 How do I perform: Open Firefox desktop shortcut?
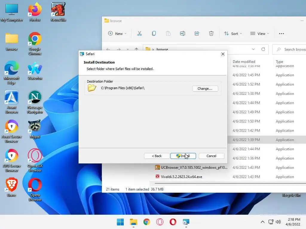pyautogui.click(x=35, y=12)
